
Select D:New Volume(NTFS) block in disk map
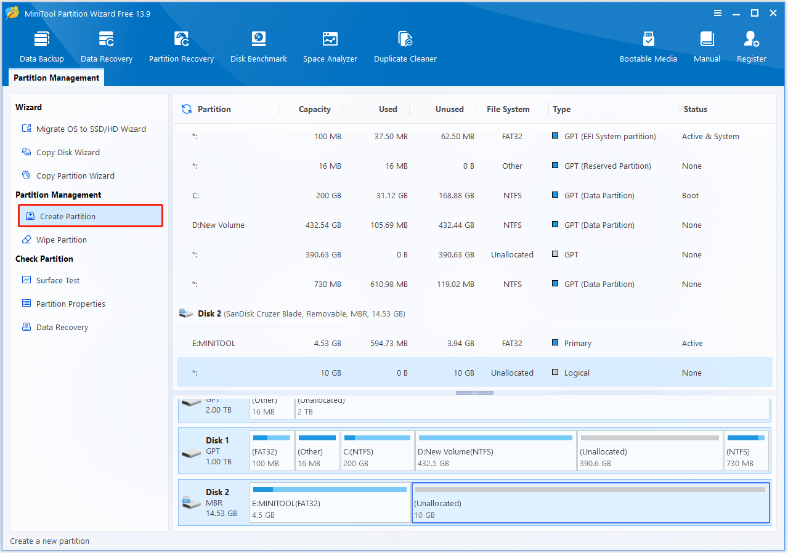click(495, 451)
